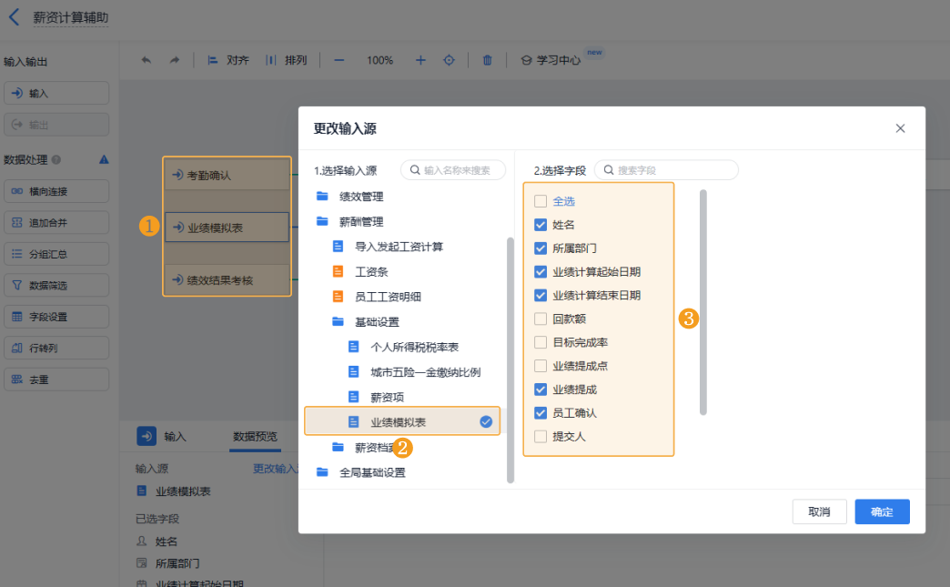Click the redo arrow in toolbar
Screen dimensions: 950x587
click(174, 60)
